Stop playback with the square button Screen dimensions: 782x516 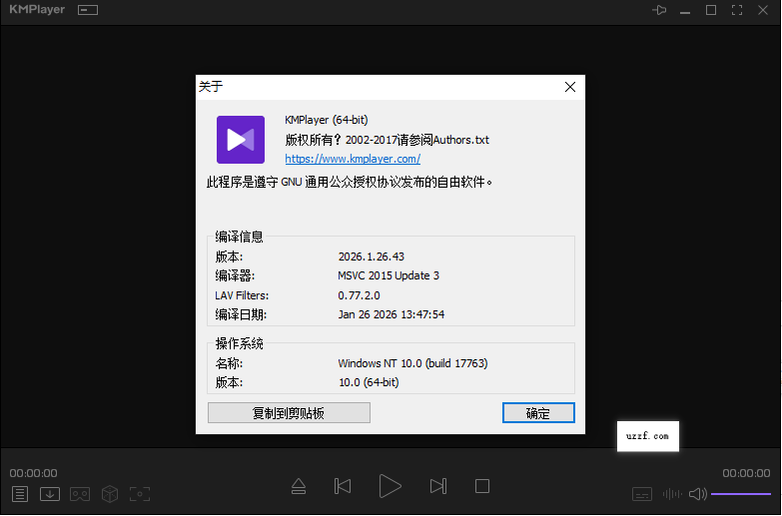coord(482,486)
